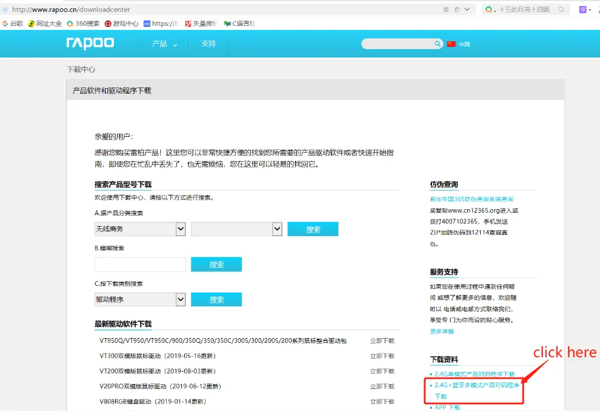Click 立即下载 for VT300双模版鼠标驱动

(382, 356)
